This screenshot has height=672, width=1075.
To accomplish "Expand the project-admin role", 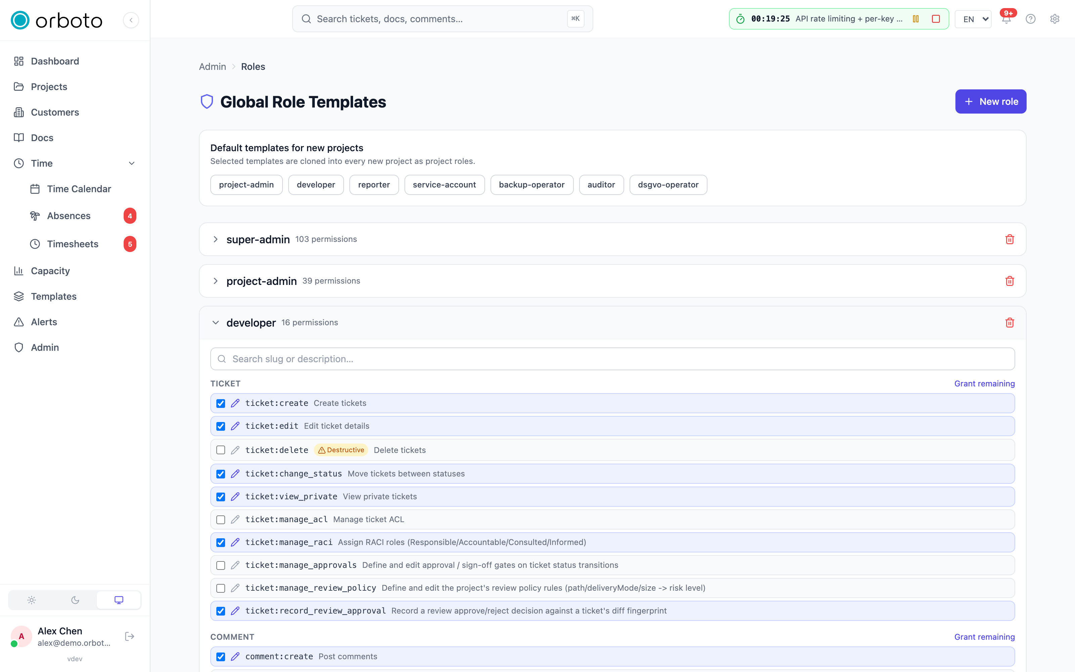I will coord(215,281).
